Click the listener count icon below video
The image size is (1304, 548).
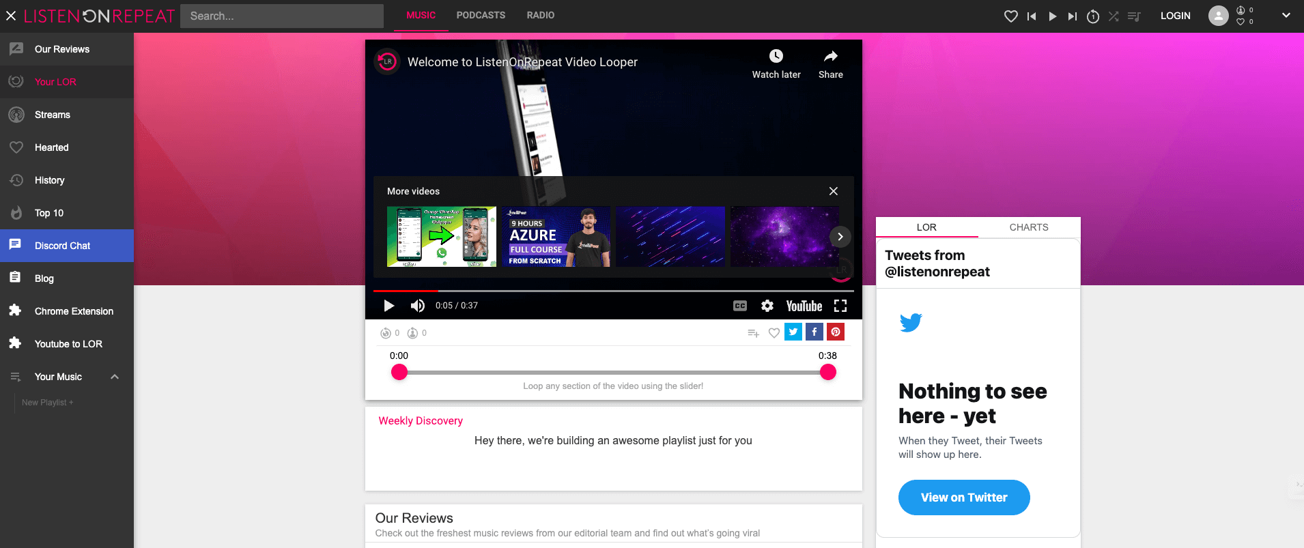(x=412, y=333)
